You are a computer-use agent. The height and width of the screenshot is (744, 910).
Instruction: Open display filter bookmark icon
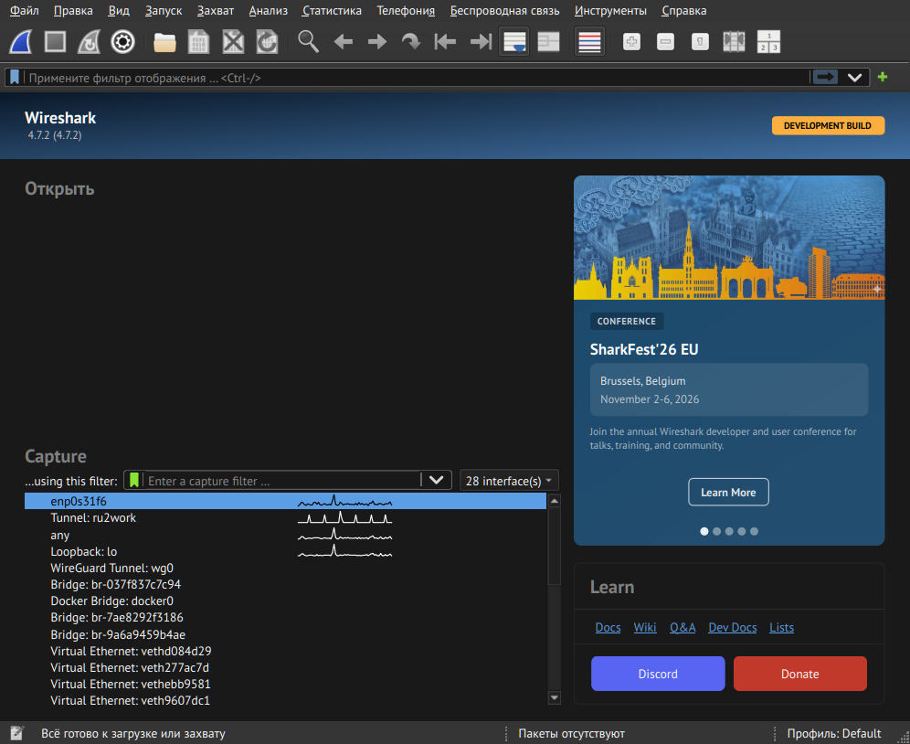point(15,78)
